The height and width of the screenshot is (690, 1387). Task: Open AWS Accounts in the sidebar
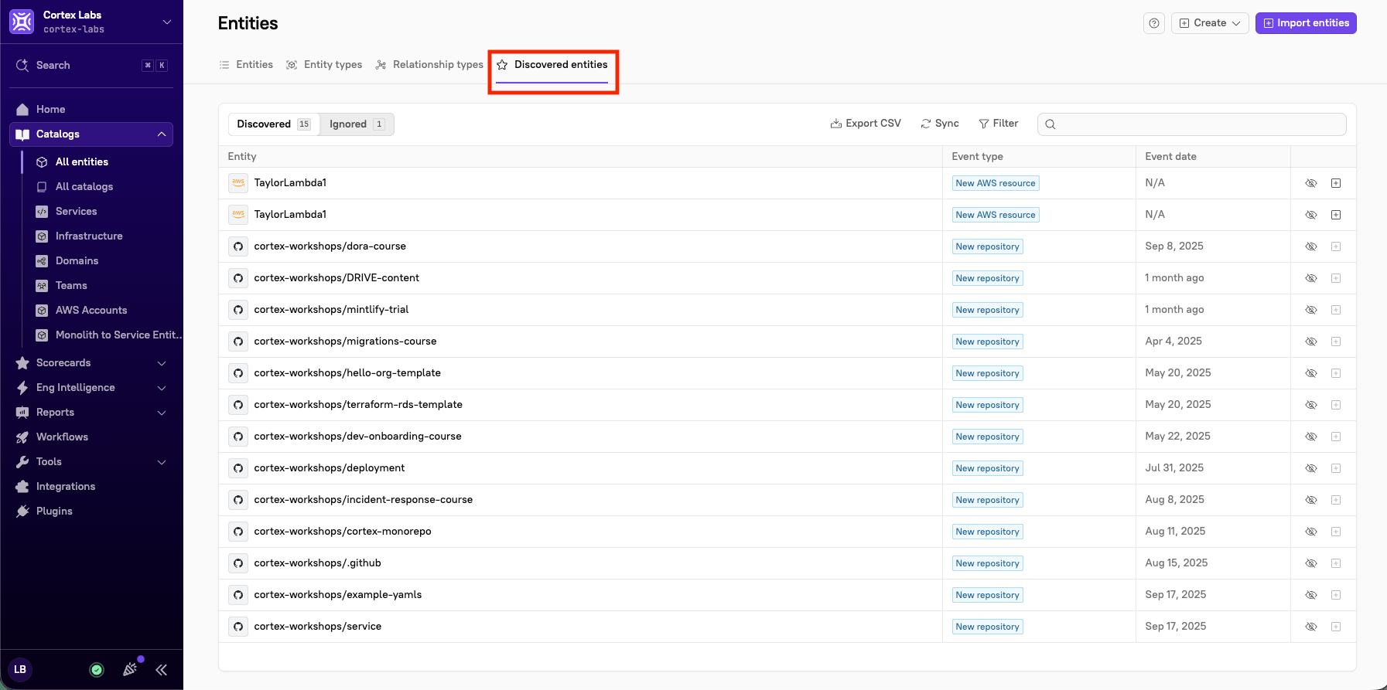[x=91, y=311]
